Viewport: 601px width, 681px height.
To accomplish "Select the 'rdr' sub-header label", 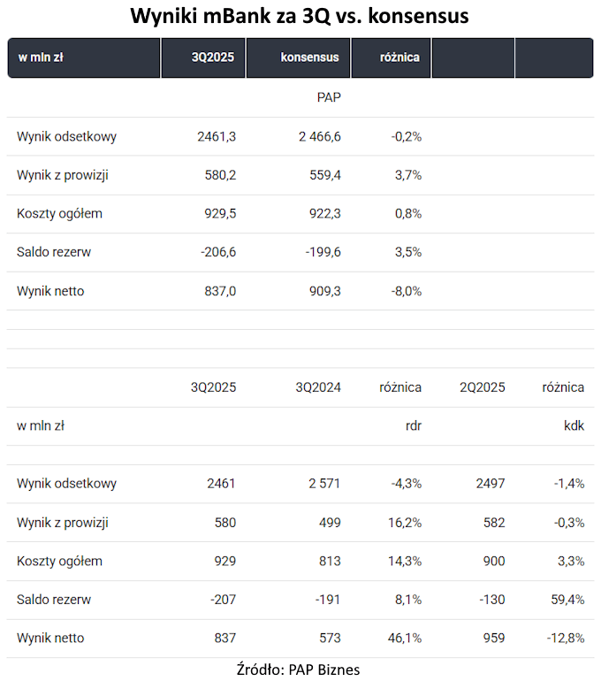I will (413, 425).
